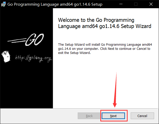Viewport: 159px width, 124px height.
Task: Open the installer icon system menu
Action: coord(4,4)
